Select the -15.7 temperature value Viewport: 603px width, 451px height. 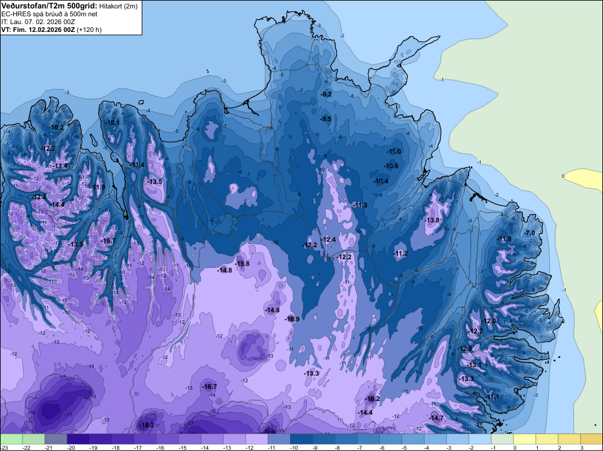coord(108,241)
